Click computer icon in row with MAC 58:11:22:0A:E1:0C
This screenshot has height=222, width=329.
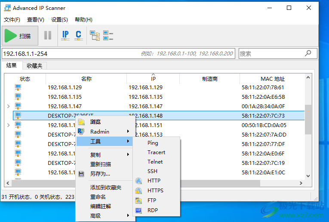(18, 172)
